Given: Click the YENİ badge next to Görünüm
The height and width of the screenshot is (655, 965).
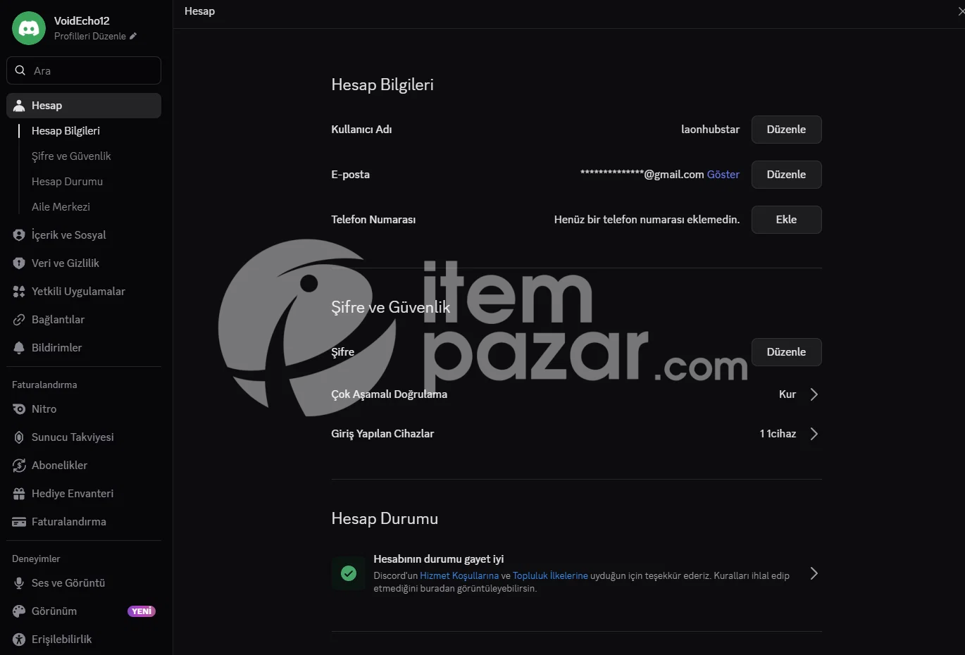Looking at the screenshot, I should coord(142,611).
